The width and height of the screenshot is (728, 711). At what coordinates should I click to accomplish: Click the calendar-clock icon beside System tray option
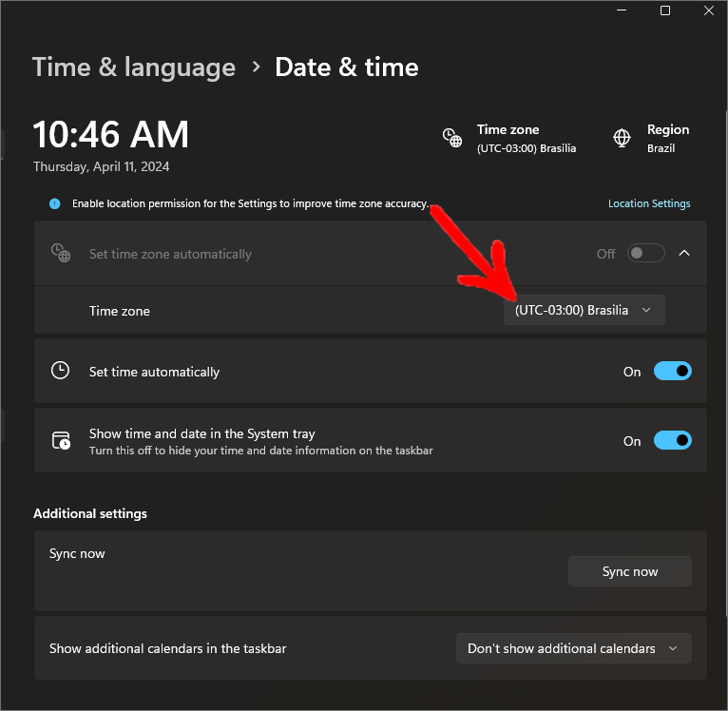61,440
